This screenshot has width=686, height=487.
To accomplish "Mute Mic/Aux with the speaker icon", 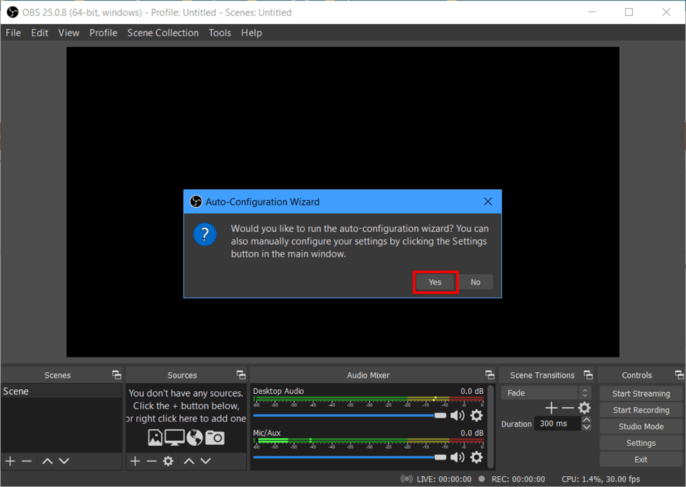I will click(x=458, y=457).
